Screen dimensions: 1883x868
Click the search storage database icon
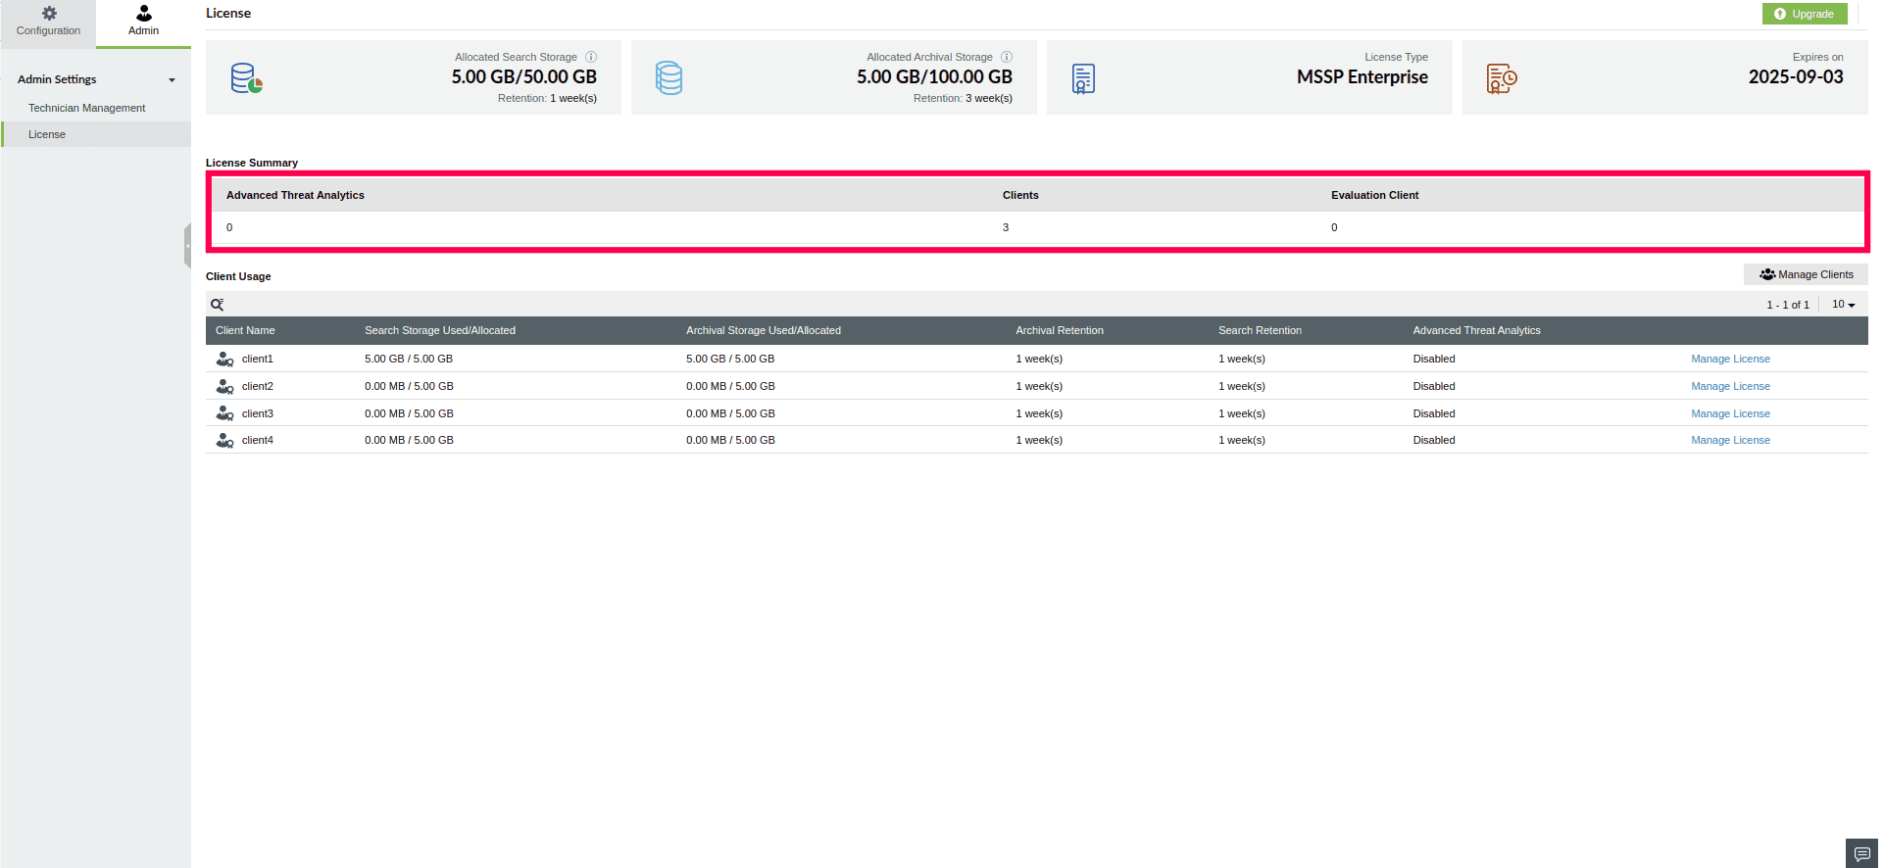(x=247, y=78)
